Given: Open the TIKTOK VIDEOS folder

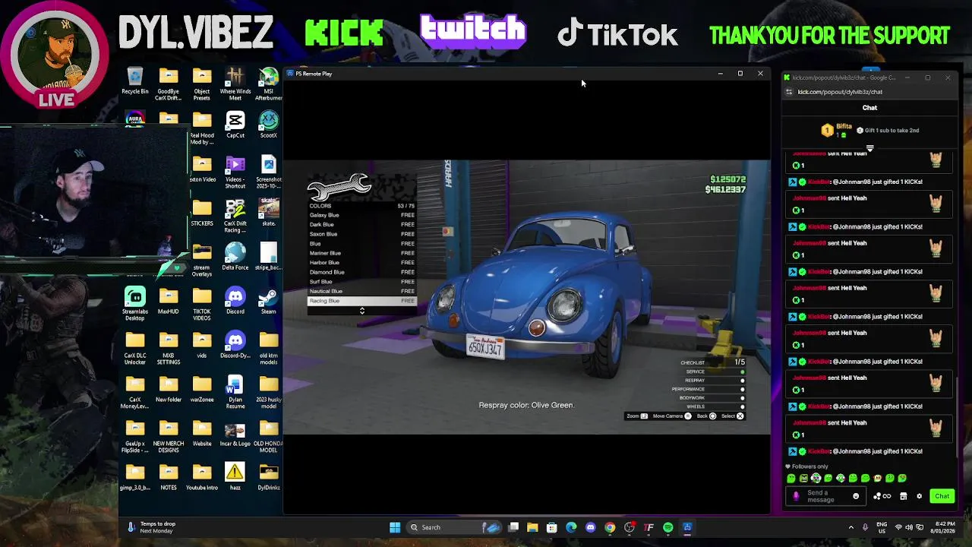Looking at the screenshot, I should click(202, 304).
